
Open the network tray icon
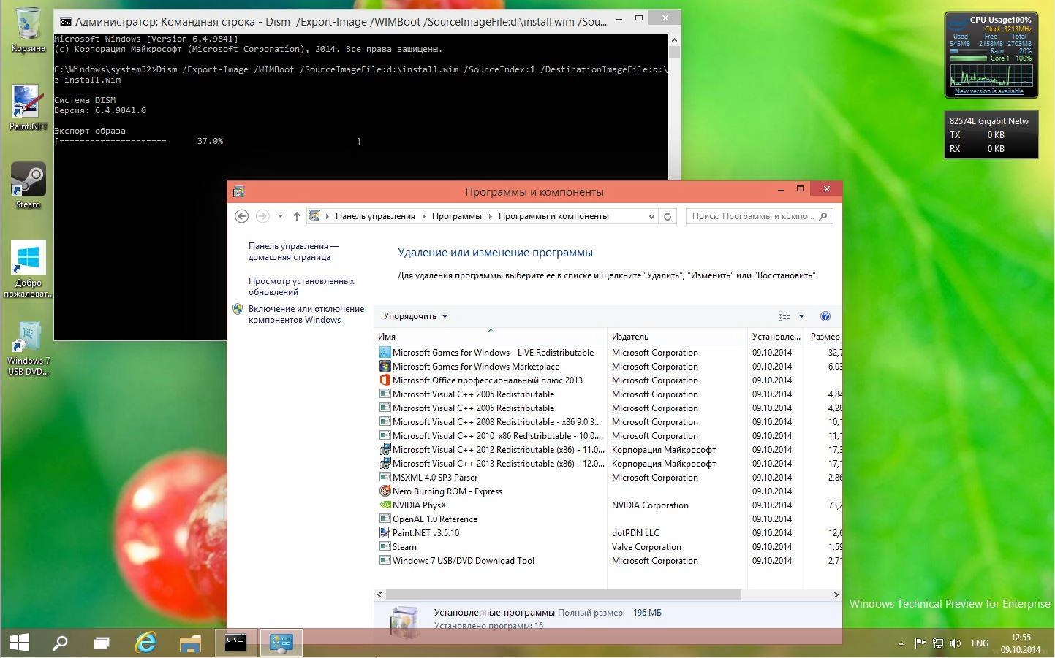938,643
